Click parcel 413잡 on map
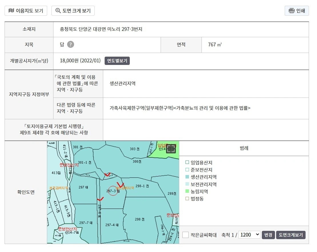The width and height of the screenshot is (317, 252). click(56, 173)
